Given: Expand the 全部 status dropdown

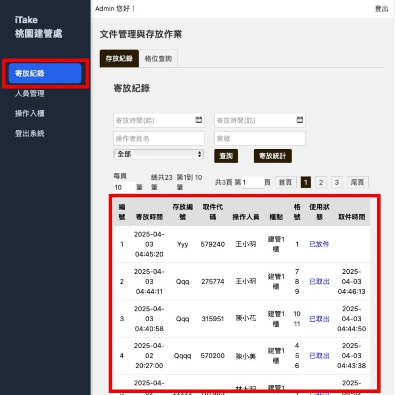Looking at the screenshot, I should pyautogui.click(x=159, y=154).
